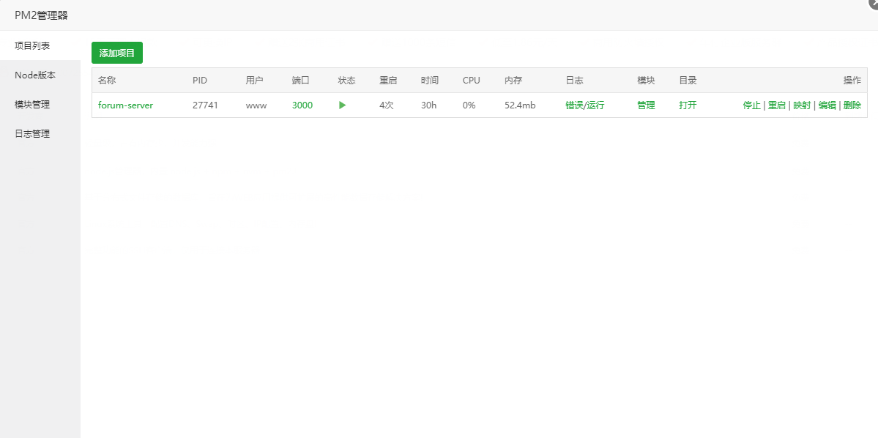Open the Node版本 section in the sidebar
The height and width of the screenshot is (438, 878).
34,74
